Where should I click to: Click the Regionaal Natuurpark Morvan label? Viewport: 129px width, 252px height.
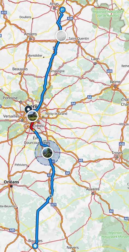point(115,235)
